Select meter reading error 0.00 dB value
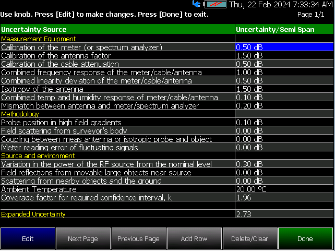 (x=284, y=147)
